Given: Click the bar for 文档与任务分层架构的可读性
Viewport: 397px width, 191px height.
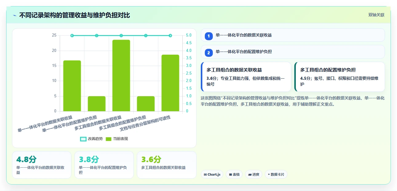Looking at the screenshot, I should click(170, 83).
